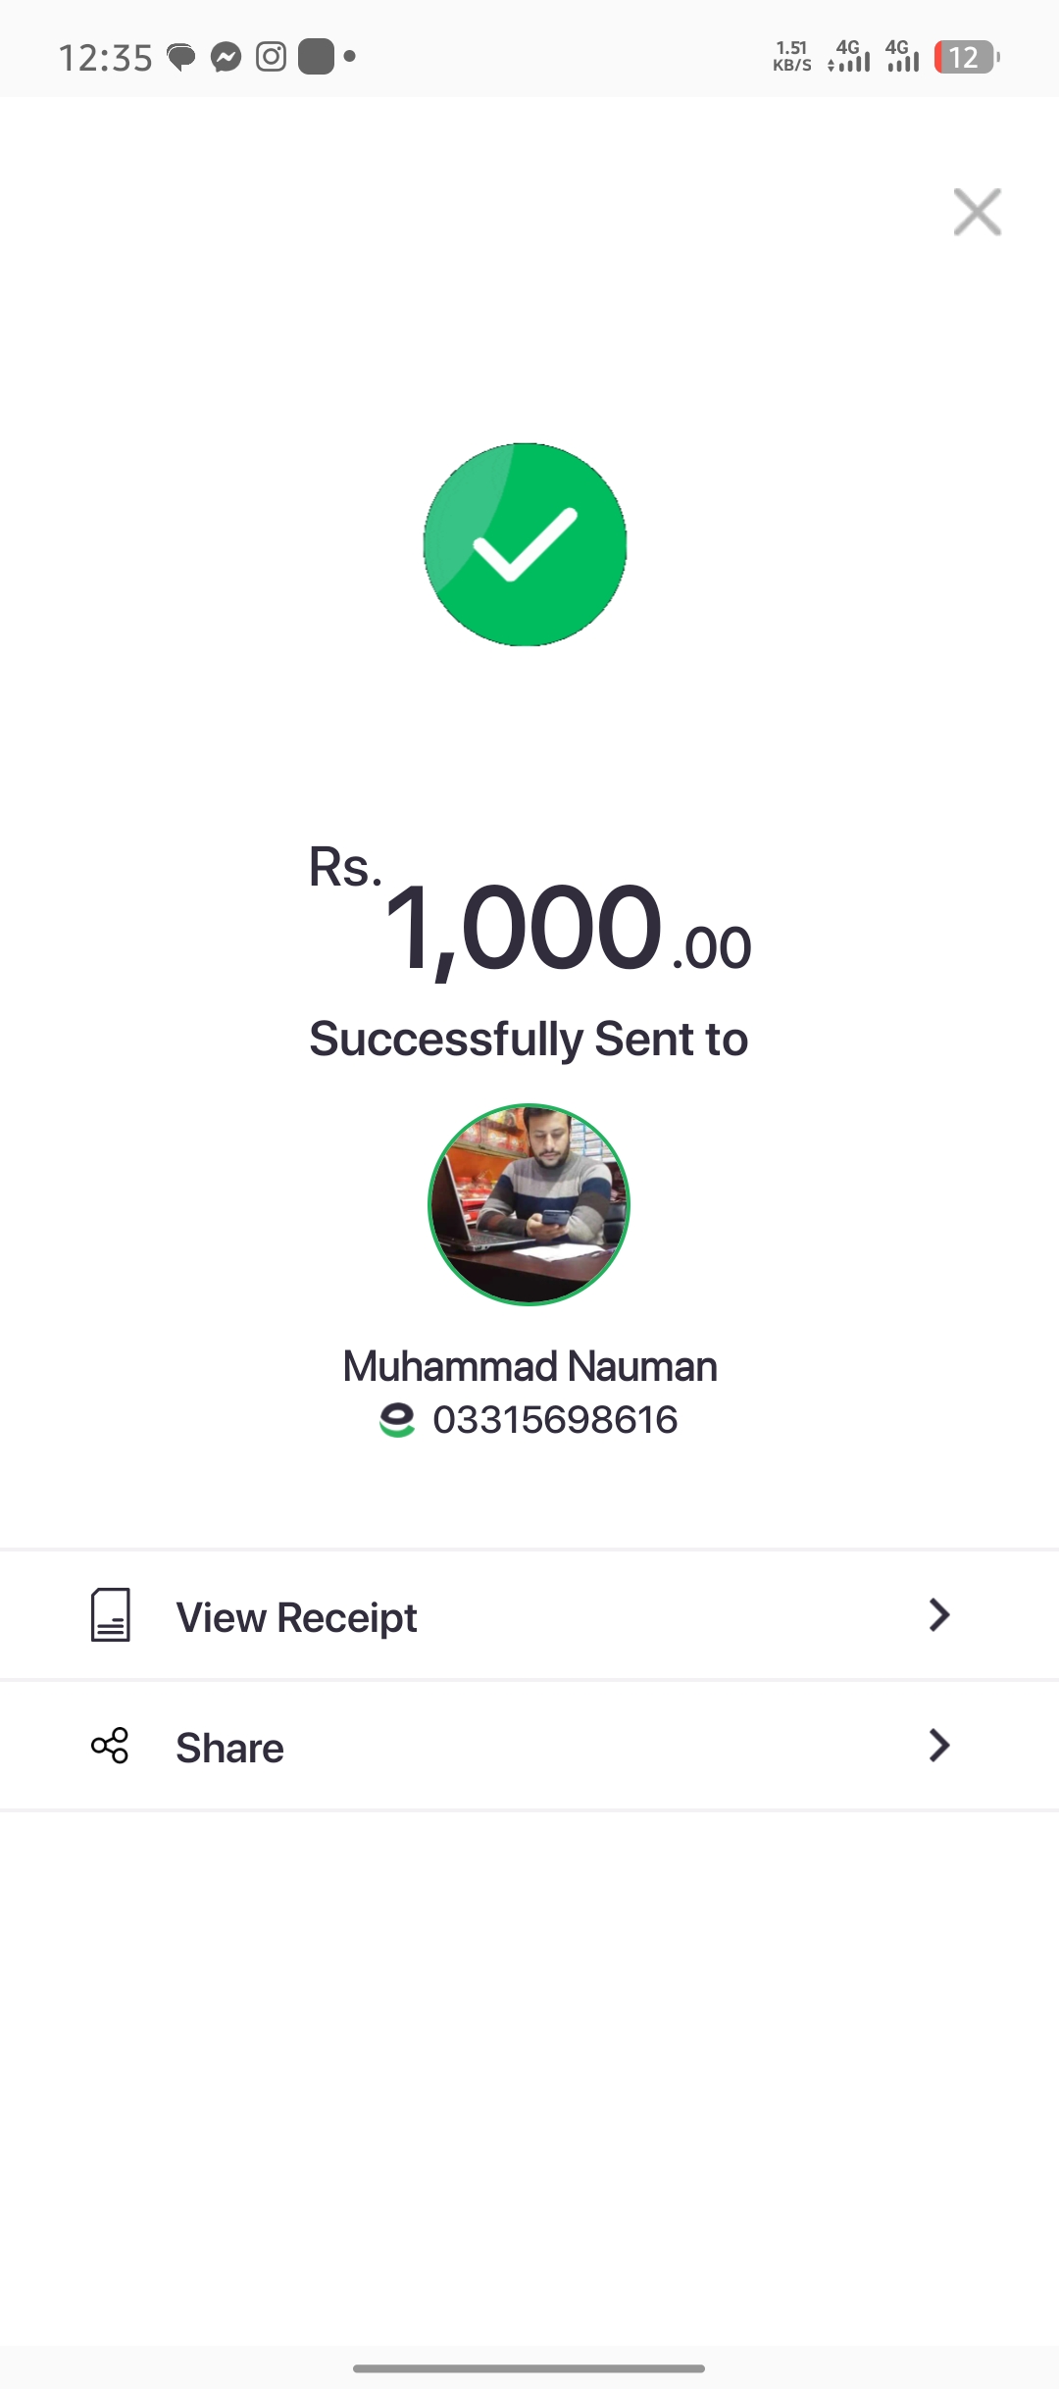Tap the Easypaisa logo beside phone number
Image resolution: width=1059 pixels, height=2389 pixels.
397,1420
